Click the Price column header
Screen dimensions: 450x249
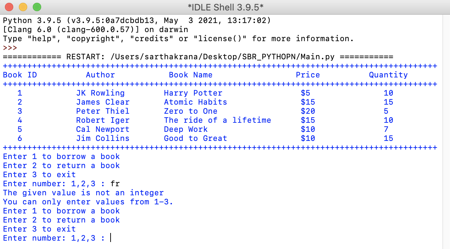[x=308, y=75]
